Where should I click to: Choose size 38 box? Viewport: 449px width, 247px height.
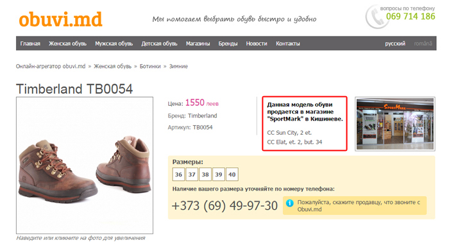[x=205, y=175]
